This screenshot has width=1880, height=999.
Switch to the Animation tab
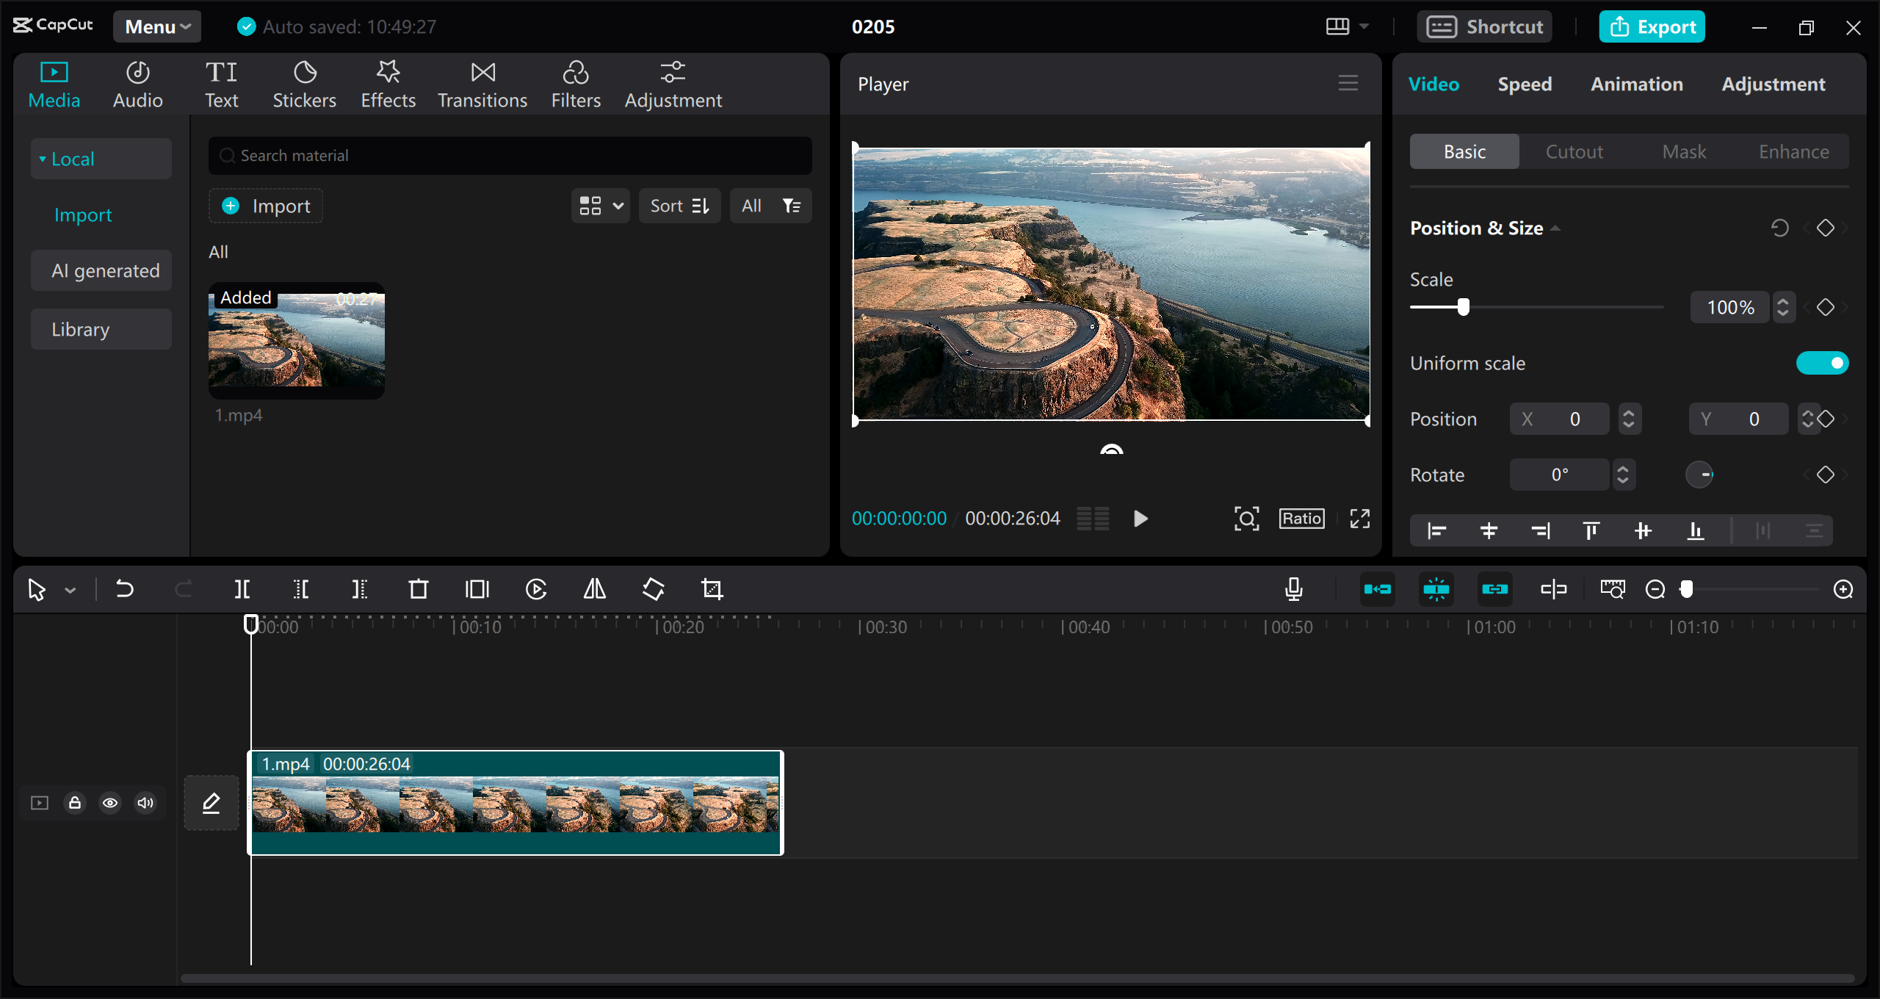1637,84
